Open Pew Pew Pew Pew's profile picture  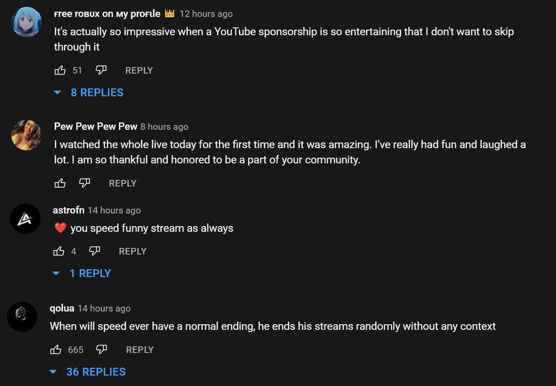pos(26,135)
